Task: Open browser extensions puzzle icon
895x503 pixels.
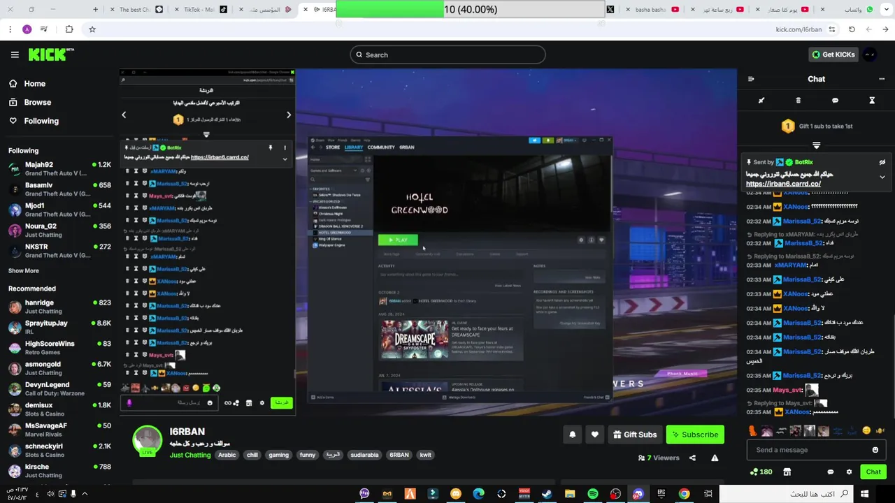Action: [x=69, y=29]
